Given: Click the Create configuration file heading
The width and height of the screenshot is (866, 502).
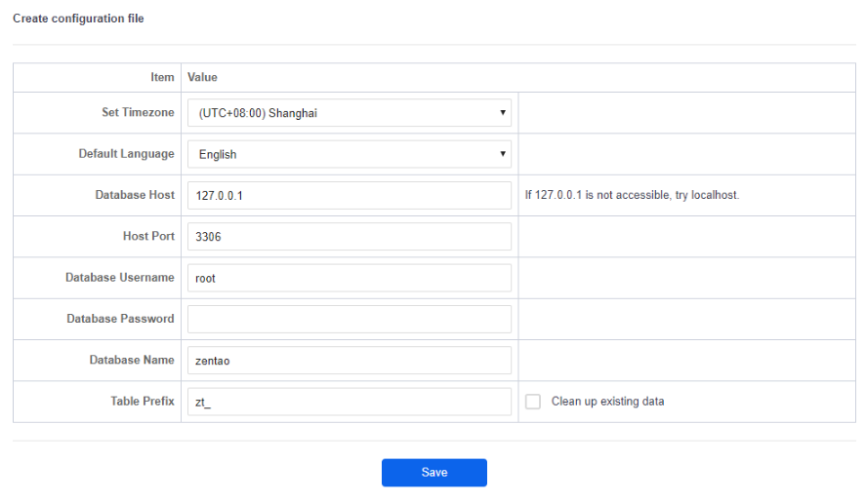Looking at the screenshot, I should tap(78, 19).
